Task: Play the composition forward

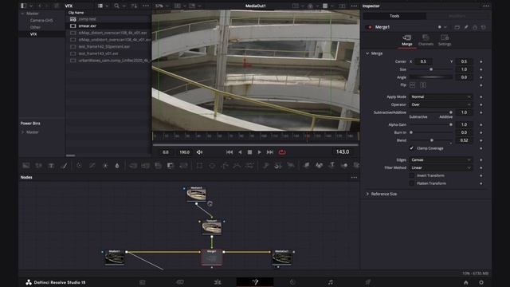Action: click(x=259, y=152)
